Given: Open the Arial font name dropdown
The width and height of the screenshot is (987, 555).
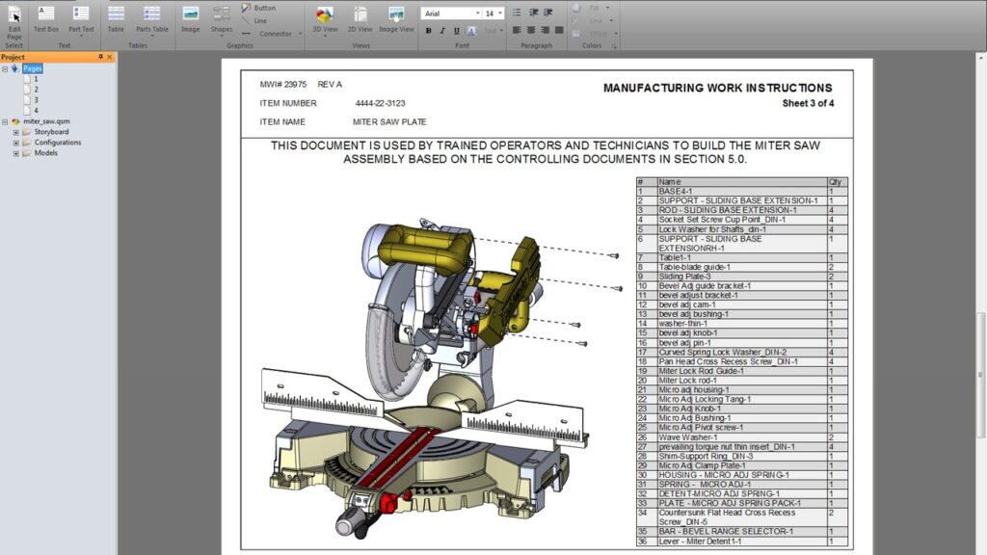Looking at the screenshot, I should coord(477,13).
